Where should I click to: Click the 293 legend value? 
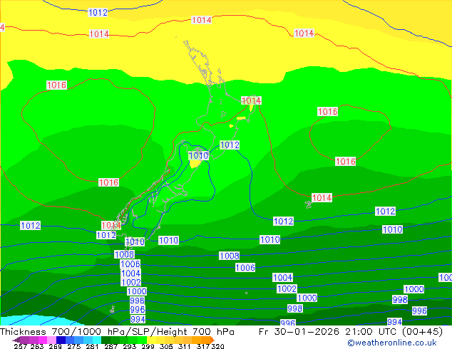pyautogui.click(x=130, y=346)
